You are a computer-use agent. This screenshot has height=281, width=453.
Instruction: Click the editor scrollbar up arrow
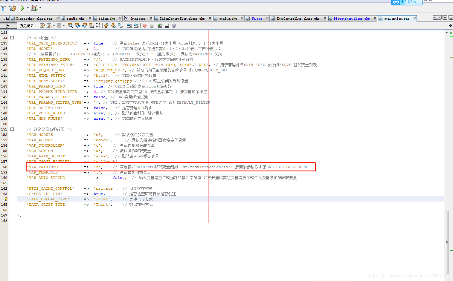click(x=447, y=32)
